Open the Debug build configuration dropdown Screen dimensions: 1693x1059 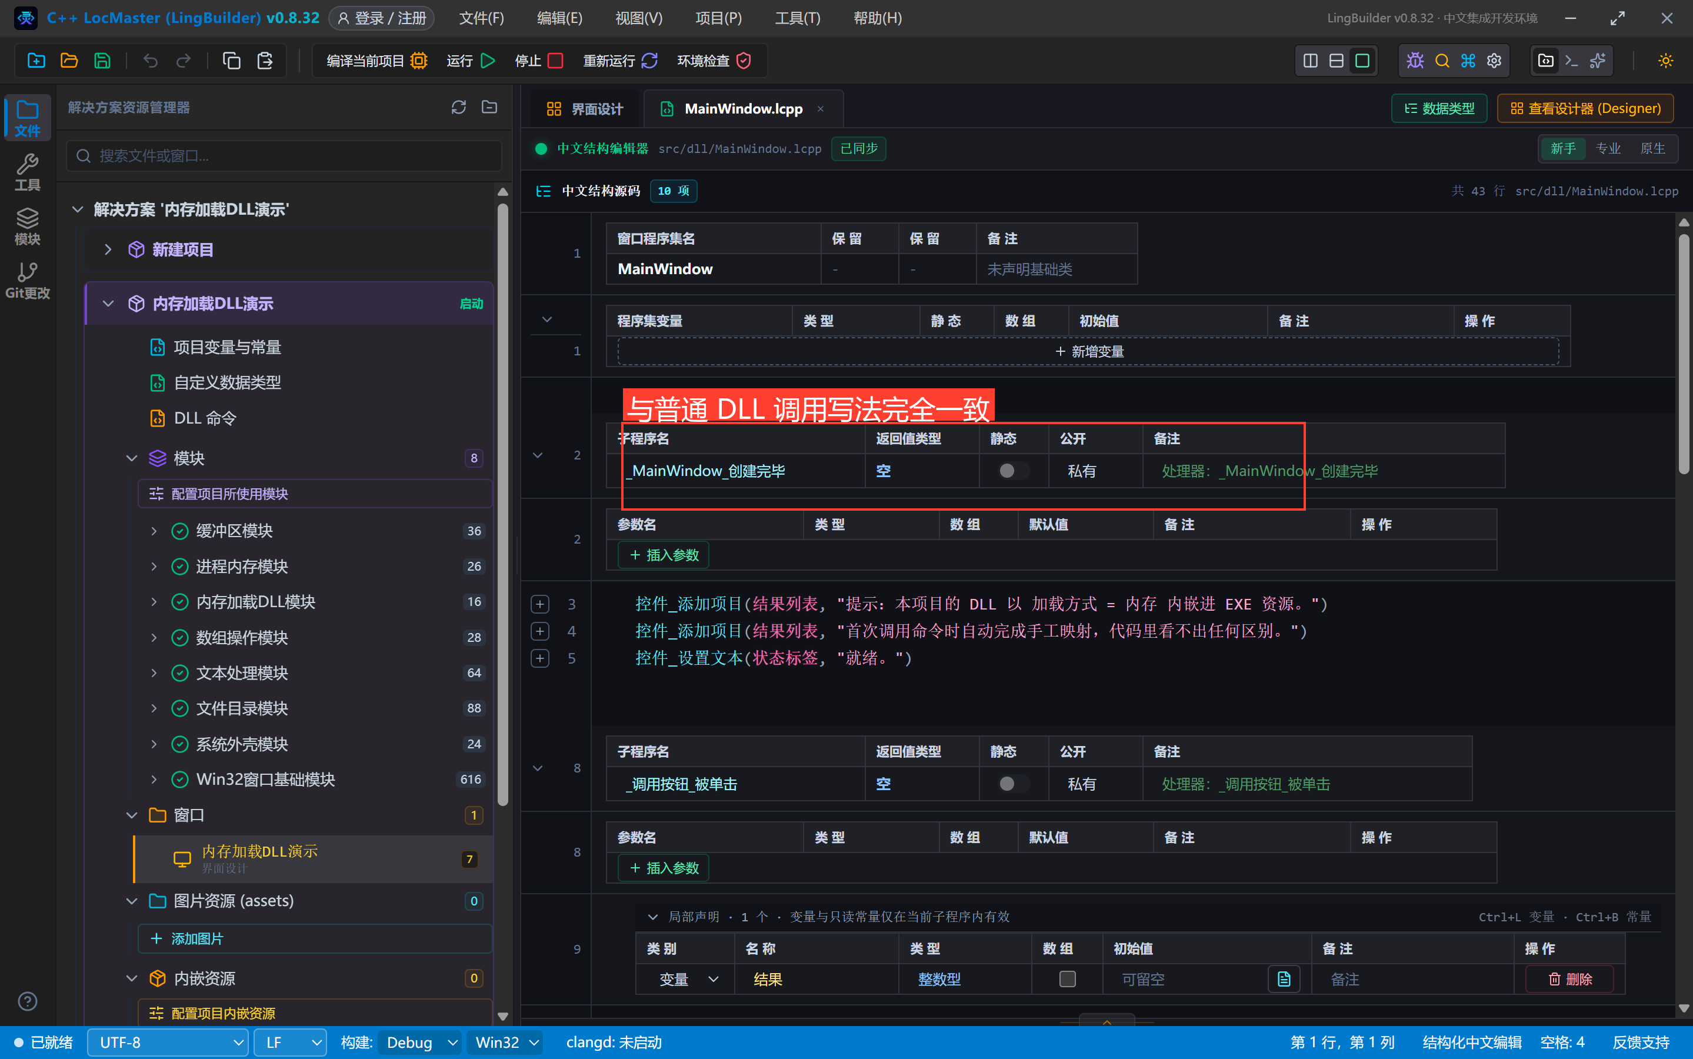click(x=421, y=1042)
